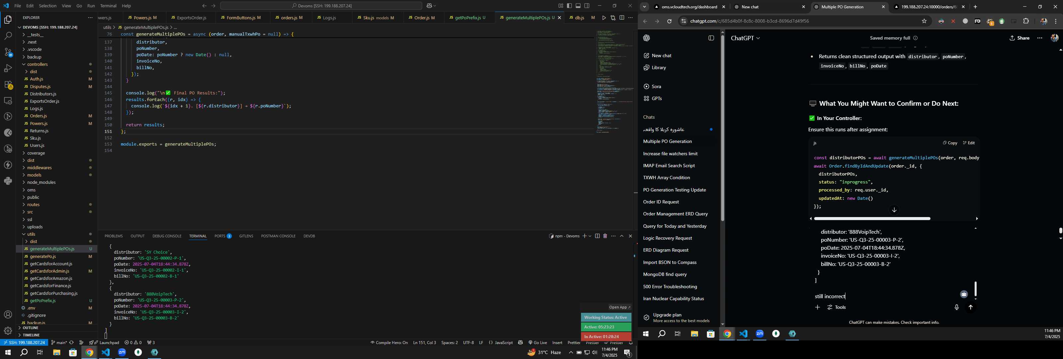The image size is (1063, 359).
Task: Open Extensions view in activity bar
Action: (8, 85)
